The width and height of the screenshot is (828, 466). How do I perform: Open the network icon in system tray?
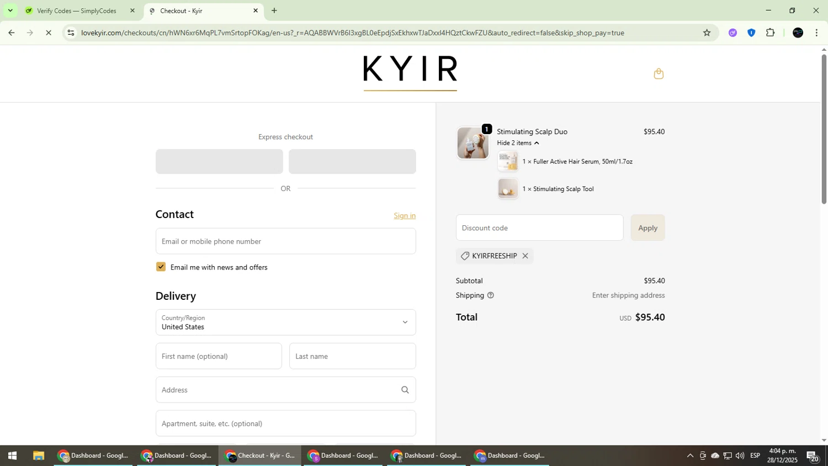click(728, 456)
